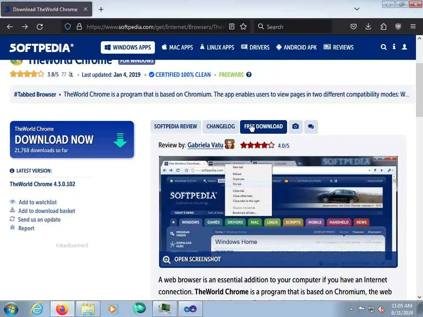Switch to the Softpedia Review tab
This screenshot has width=423, height=317.
(x=176, y=127)
